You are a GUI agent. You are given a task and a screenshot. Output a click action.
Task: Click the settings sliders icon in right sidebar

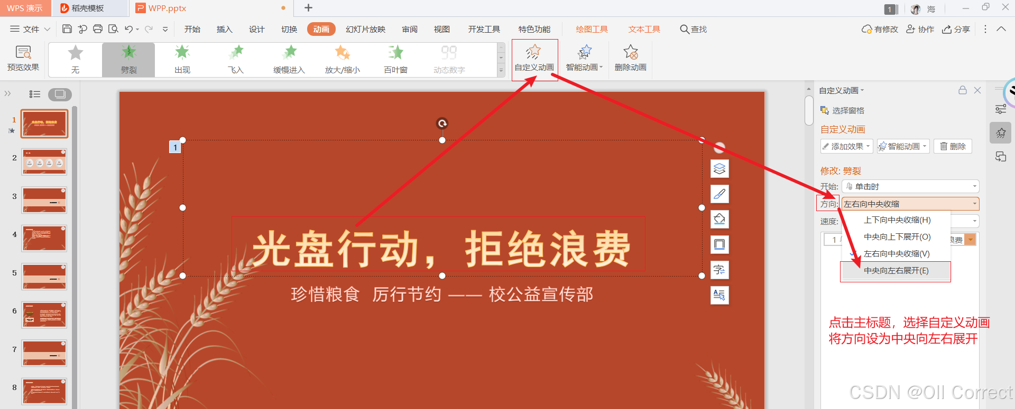pyautogui.click(x=1001, y=109)
